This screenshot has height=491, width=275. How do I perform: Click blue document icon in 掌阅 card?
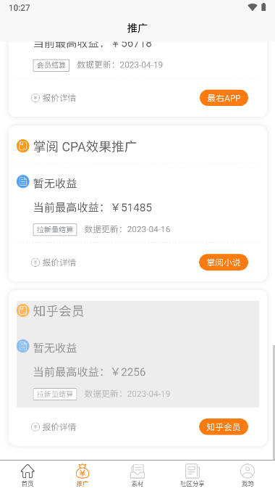pyautogui.click(x=23, y=181)
